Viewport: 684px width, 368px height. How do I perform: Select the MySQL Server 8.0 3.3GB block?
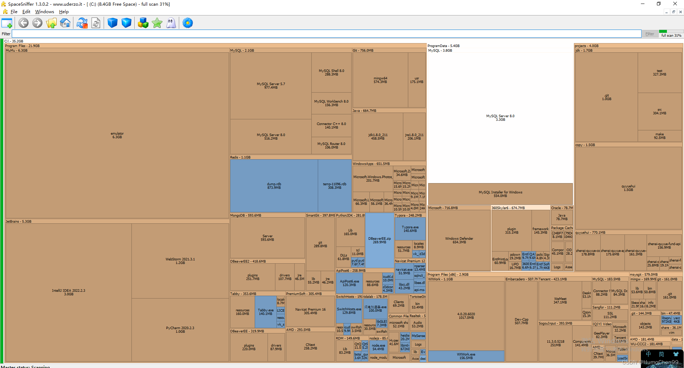[x=500, y=118]
